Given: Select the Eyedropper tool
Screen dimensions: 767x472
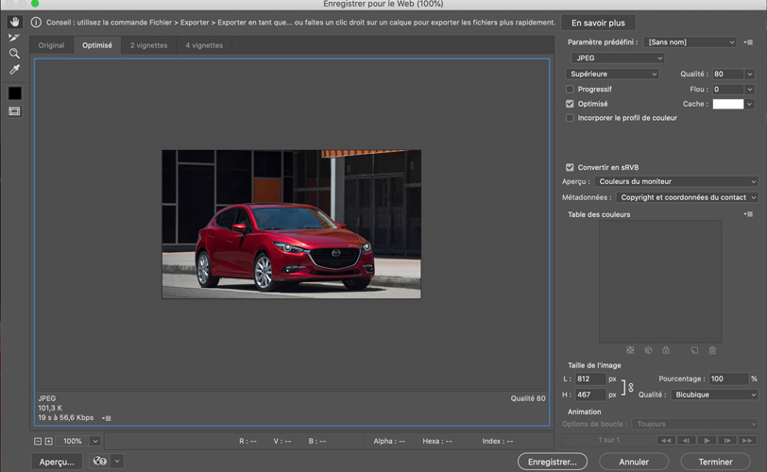Looking at the screenshot, I should (14, 69).
